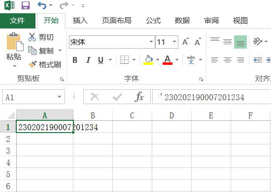Click the green 文件 button
This screenshot has width=271, height=192.
(x=17, y=21)
